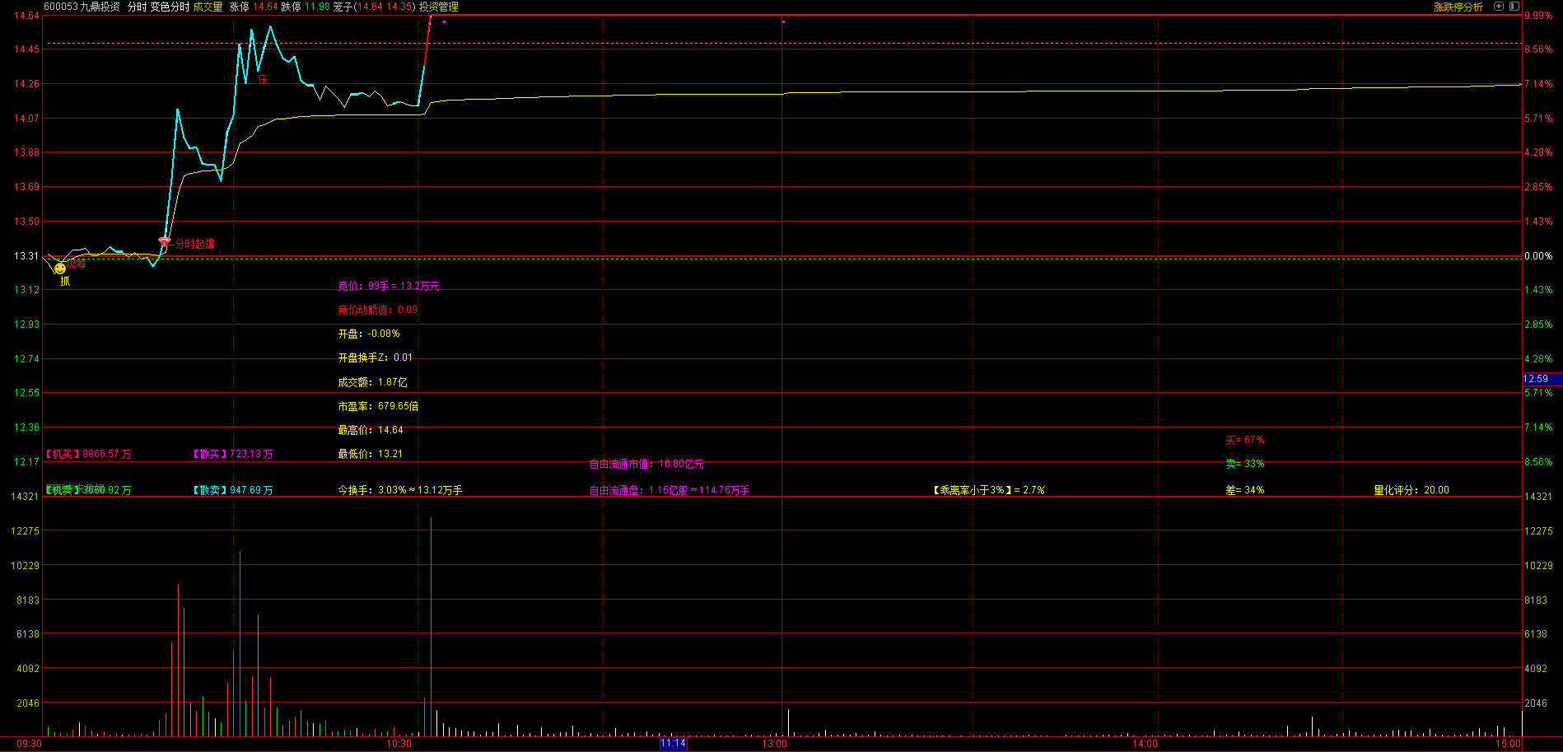Click the 竞价动能值: 0.09 text
The width and height of the screenshot is (1563, 752).
pyautogui.click(x=377, y=310)
